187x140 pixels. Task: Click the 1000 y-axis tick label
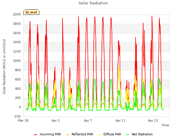[x=17, y=61]
